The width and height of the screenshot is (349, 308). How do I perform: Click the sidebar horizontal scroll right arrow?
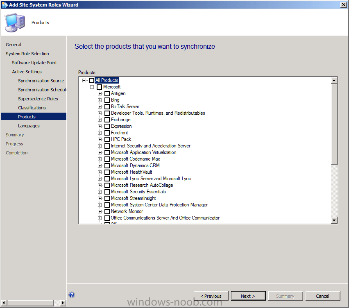63,303
